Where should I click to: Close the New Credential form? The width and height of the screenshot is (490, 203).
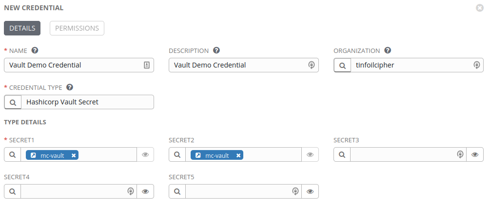480,8
